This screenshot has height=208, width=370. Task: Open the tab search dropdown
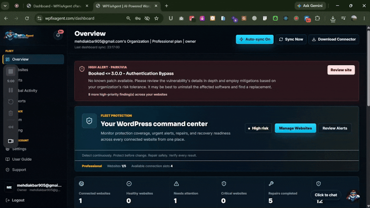pos(5,6)
